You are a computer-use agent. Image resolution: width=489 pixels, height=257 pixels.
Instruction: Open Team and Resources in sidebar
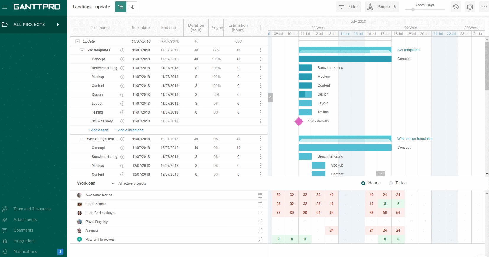[32, 209]
